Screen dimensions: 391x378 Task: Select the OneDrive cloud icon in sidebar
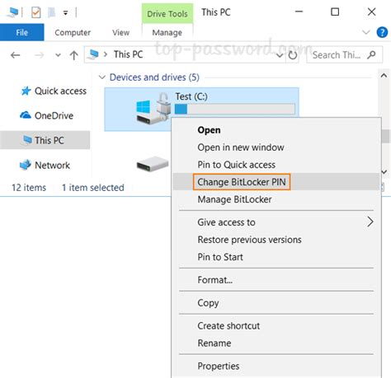pos(26,115)
